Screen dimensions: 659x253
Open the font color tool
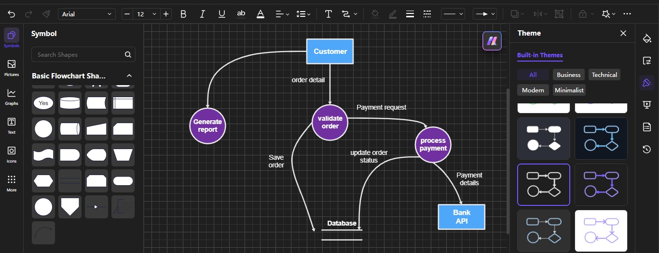(261, 14)
